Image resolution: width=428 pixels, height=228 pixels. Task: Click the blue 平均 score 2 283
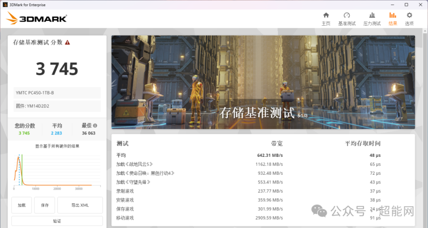(x=56, y=133)
